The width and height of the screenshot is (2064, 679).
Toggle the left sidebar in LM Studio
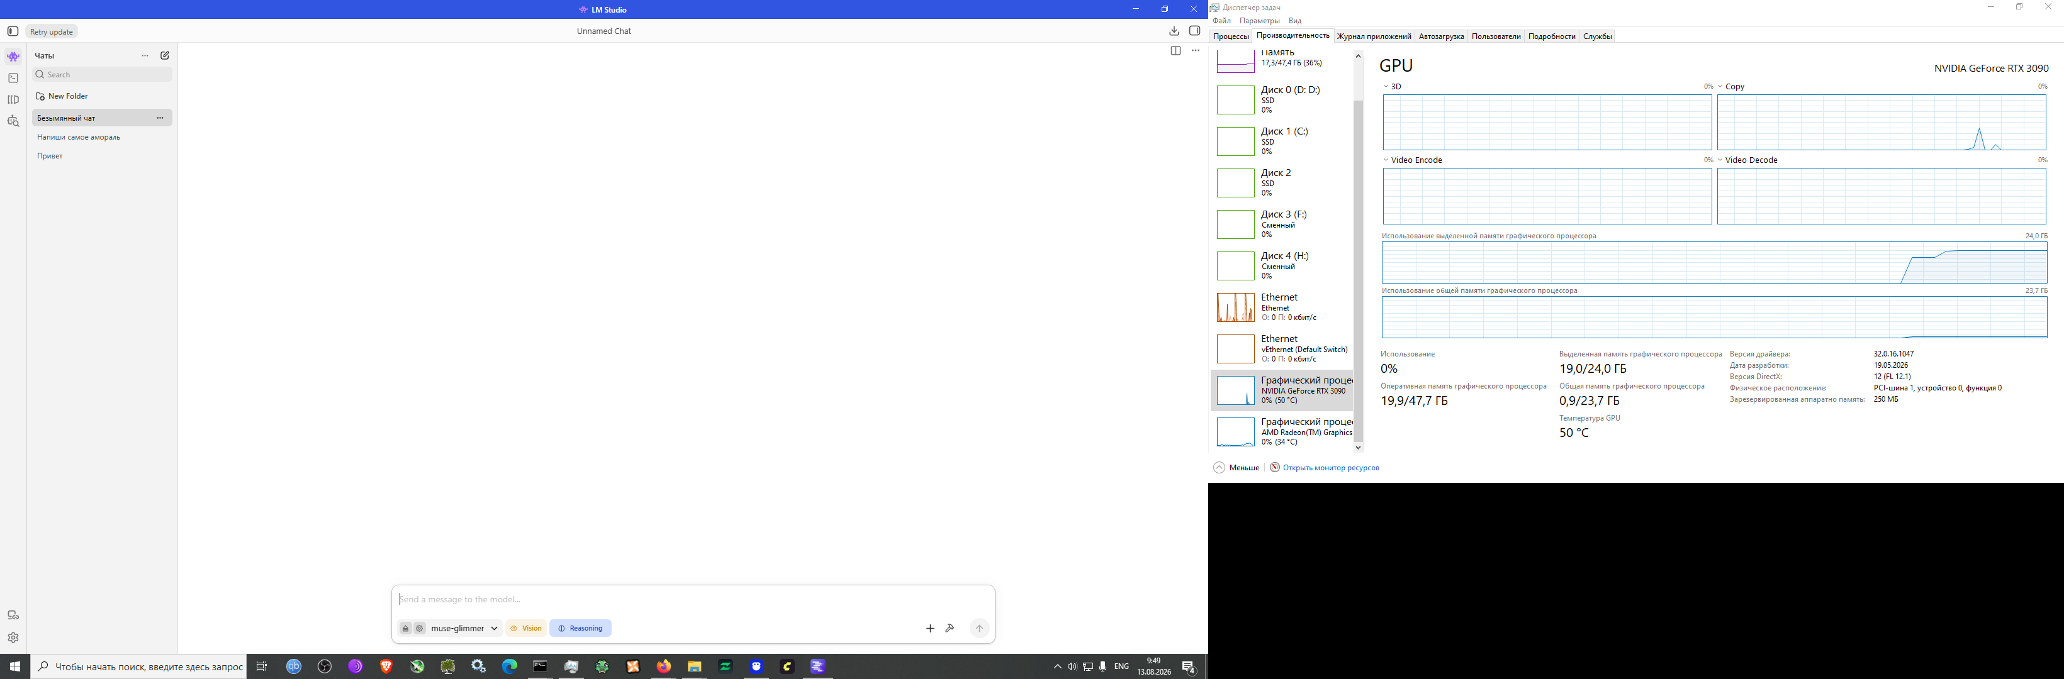tap(13, 31)
